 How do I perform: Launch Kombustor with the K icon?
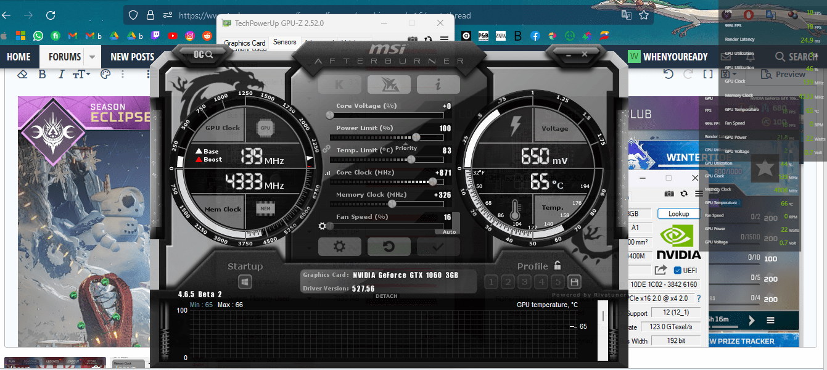click(x=340, y=84)
